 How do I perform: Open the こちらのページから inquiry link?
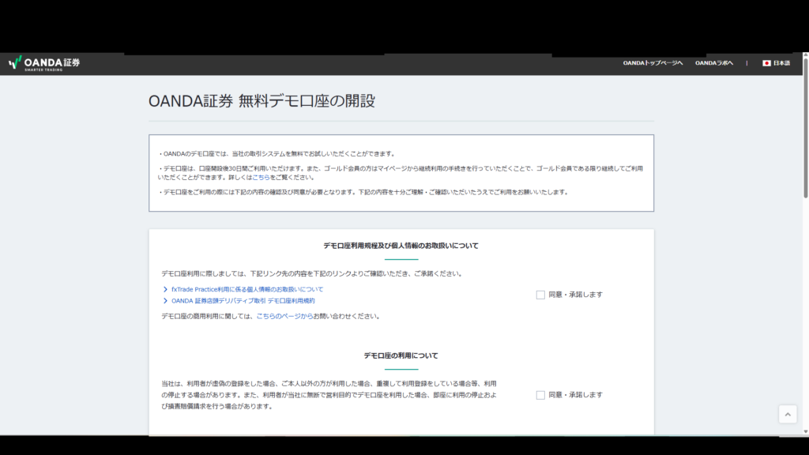coord(284,316)
